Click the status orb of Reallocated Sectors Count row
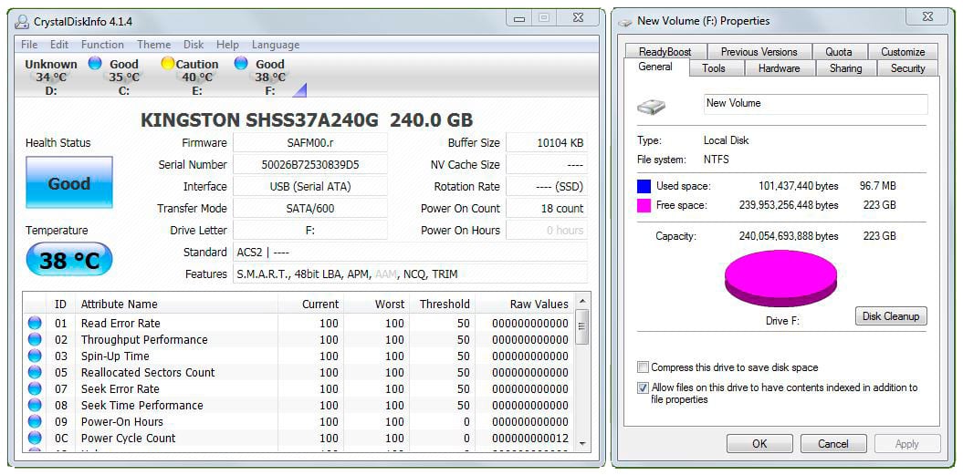 [x=35, y=372]
